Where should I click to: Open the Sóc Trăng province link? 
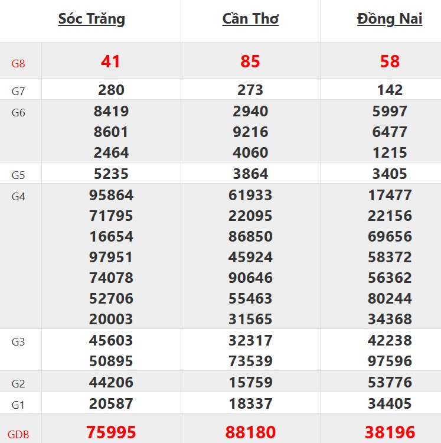coord(92,19)
